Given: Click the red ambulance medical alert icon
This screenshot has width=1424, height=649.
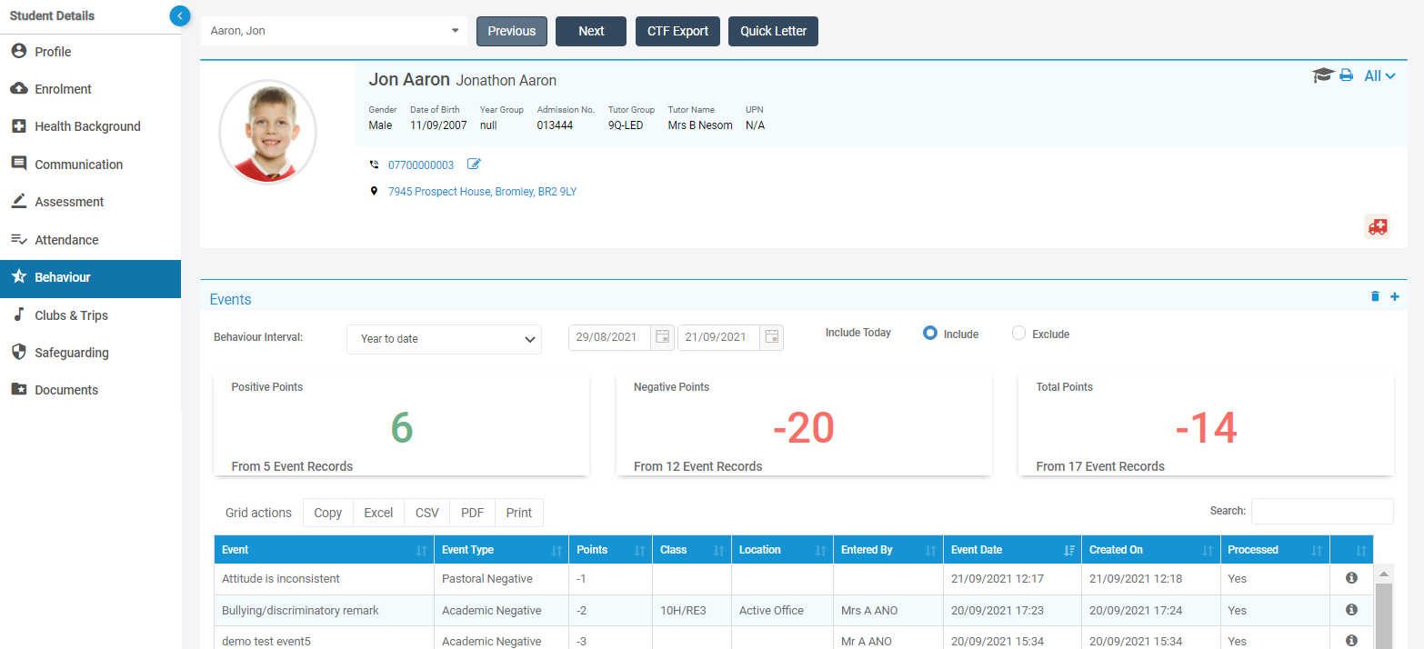Looking at the screenshot, I should tap(1377, 226).
